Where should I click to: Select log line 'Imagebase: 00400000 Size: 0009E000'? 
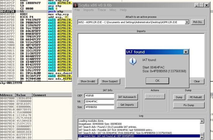139,124
